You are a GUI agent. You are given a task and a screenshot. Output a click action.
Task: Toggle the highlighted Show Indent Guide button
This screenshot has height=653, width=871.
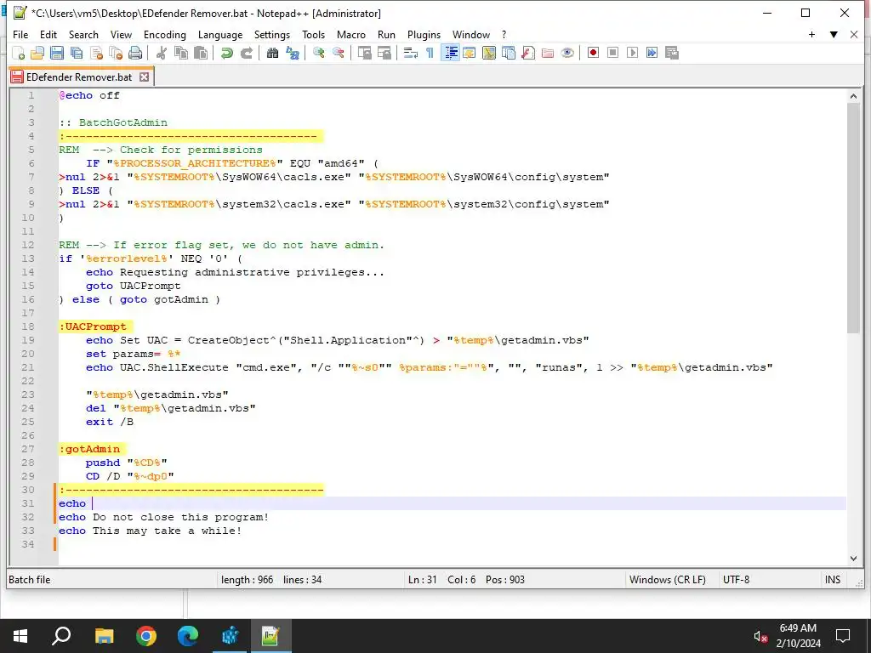pos(450,53)
